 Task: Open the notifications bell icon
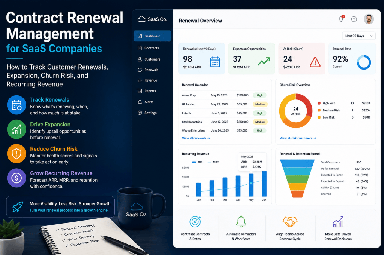click(341, 19)
